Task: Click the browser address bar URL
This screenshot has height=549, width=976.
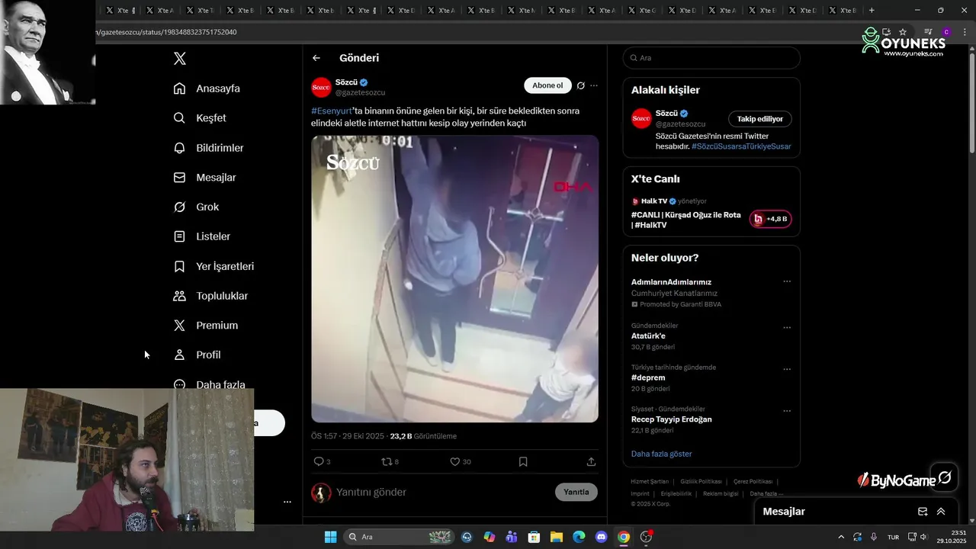Action: point(166,32)
